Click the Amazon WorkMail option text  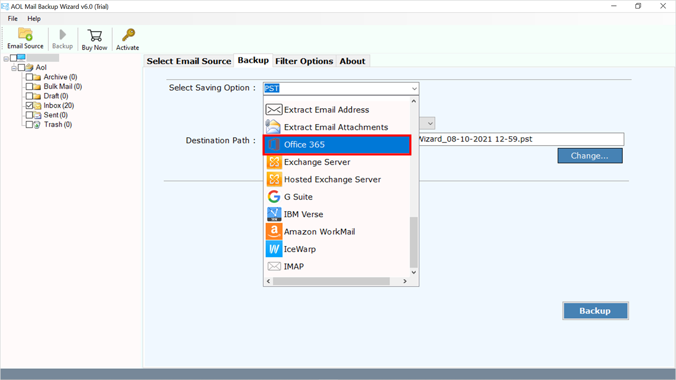tap(320, 232)
